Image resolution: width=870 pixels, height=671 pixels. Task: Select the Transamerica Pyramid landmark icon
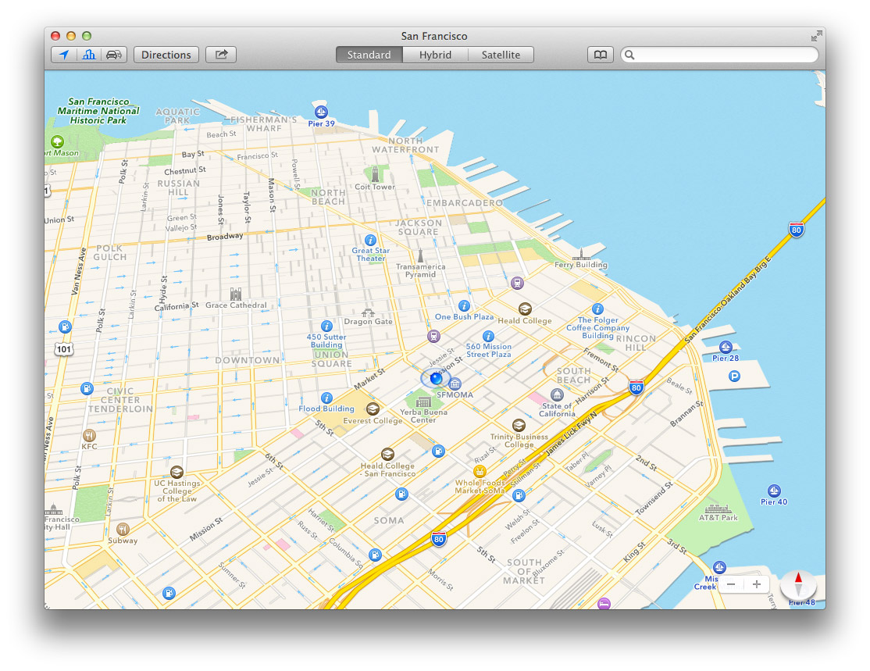click(x=421, y=255)
